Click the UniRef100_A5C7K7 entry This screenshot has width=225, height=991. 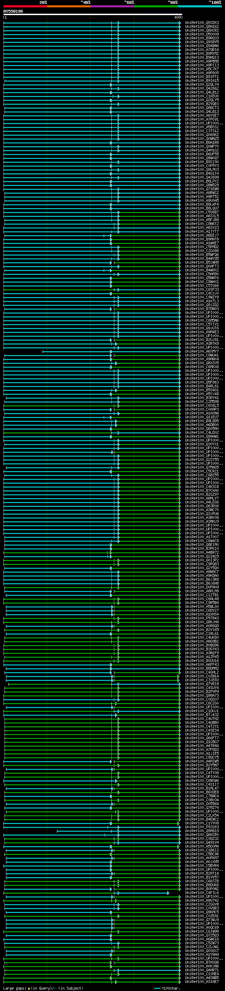click(202, 69)
